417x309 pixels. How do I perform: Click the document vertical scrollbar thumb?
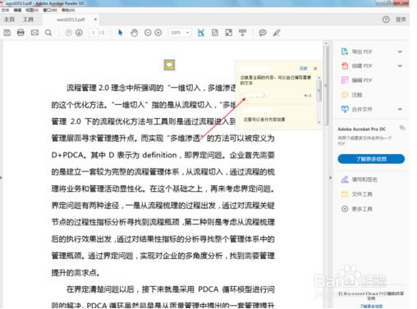coord(326,85)
